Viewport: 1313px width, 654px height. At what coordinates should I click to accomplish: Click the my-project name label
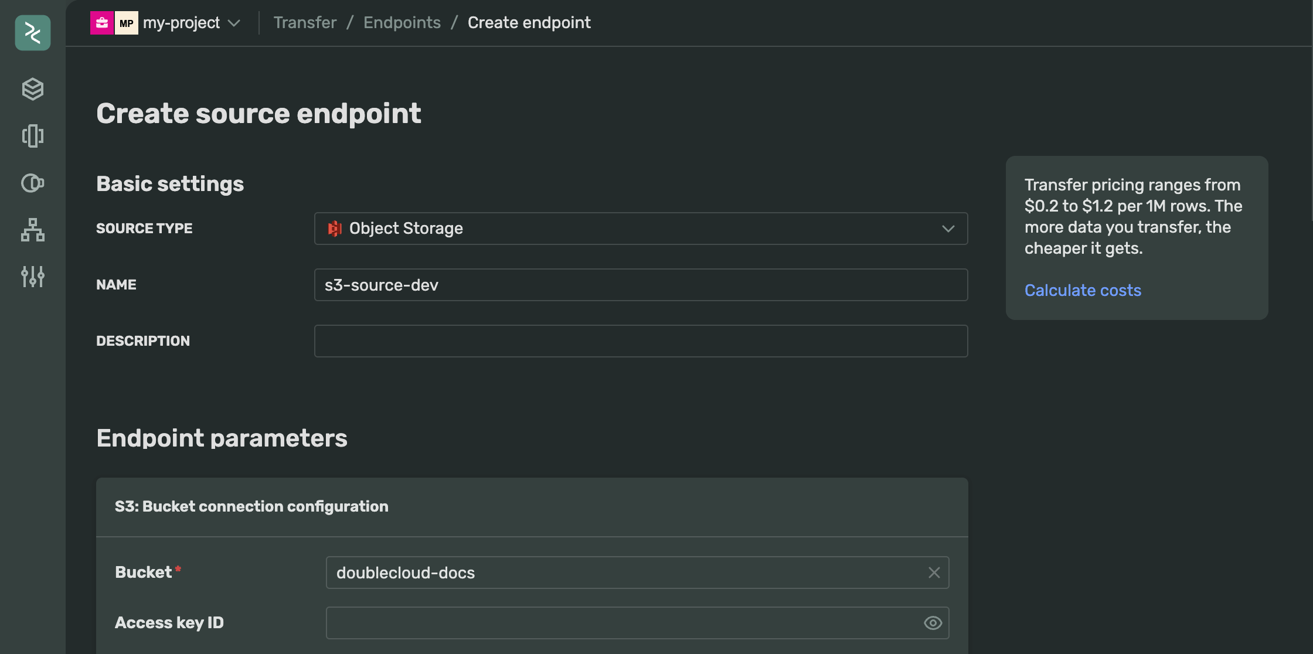(x=181, y=23)
